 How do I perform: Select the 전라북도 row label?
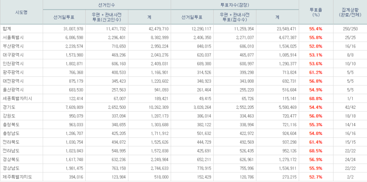coord(11,142)
